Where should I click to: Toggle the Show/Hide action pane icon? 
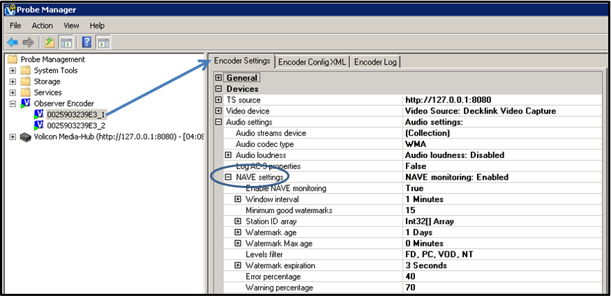[103, 42]
